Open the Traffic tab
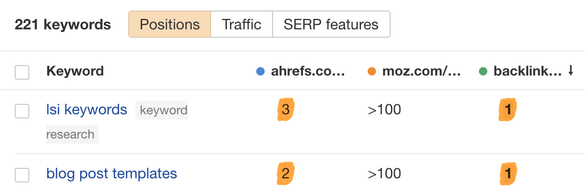Image resolution: width=585 pixels, height=193 pixels. click(x=242, y=24)
